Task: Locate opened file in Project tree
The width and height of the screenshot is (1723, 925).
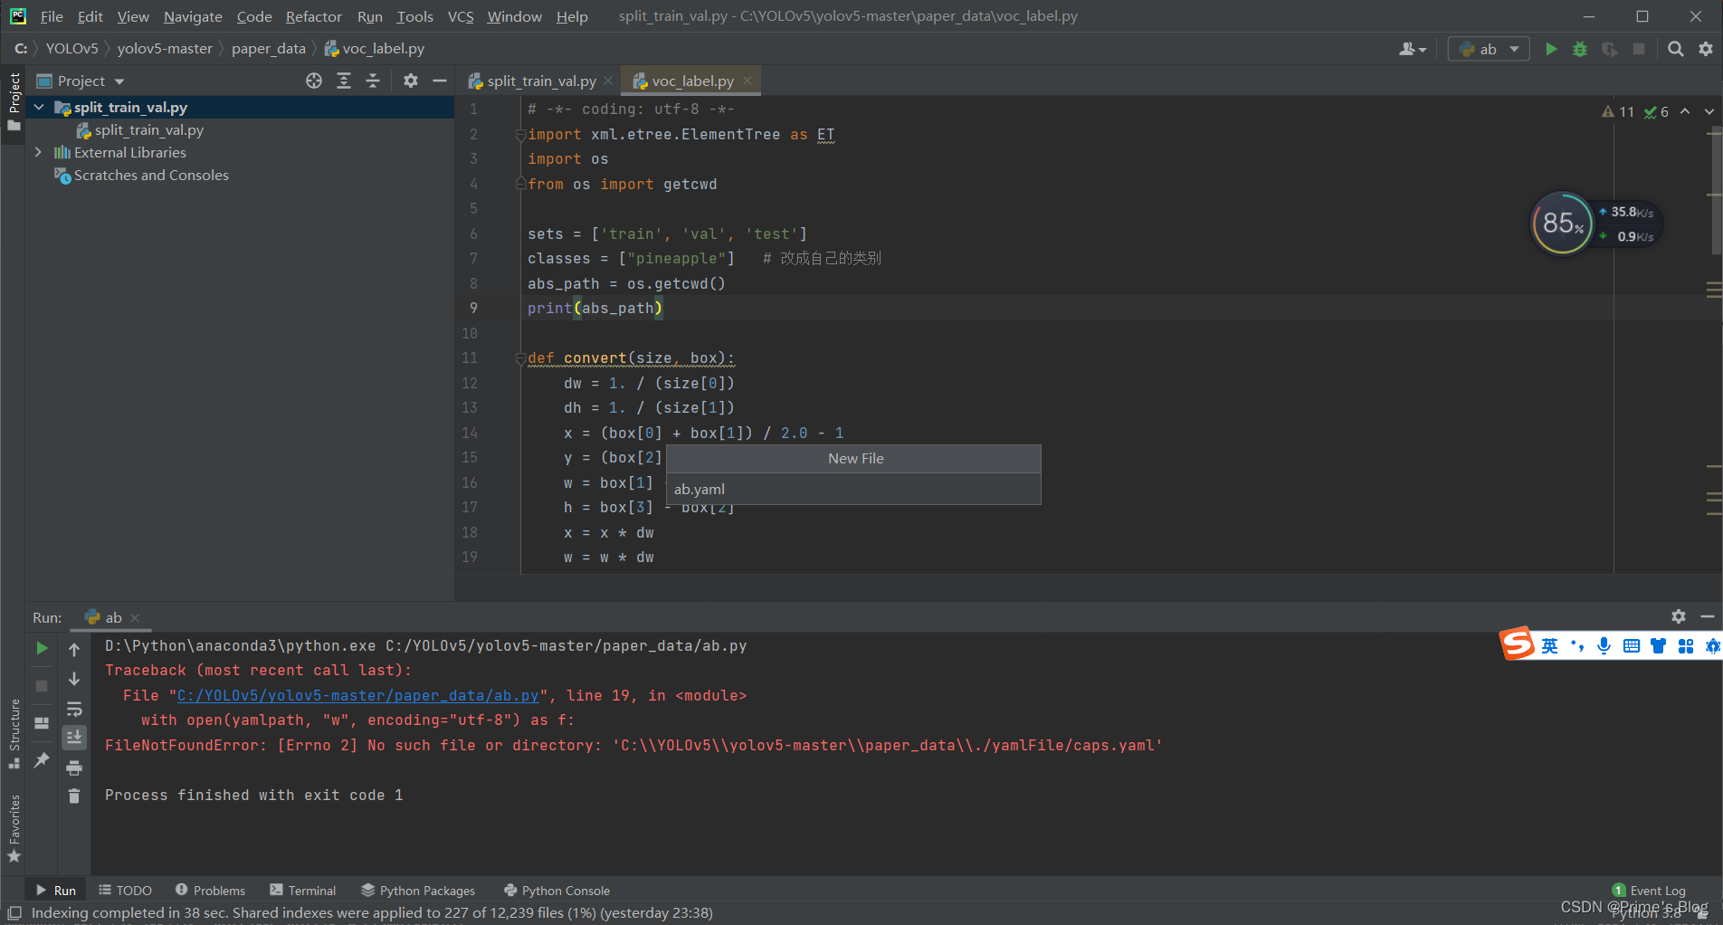Action: pos(314,81)
